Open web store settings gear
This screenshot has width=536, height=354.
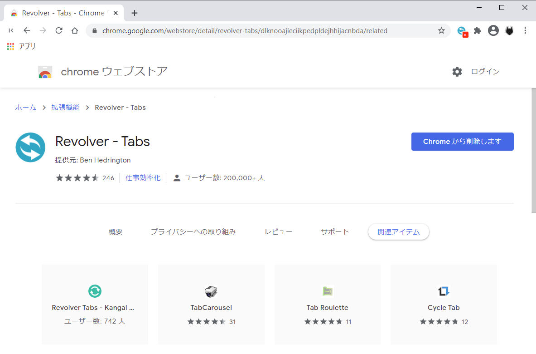[457, 72]
